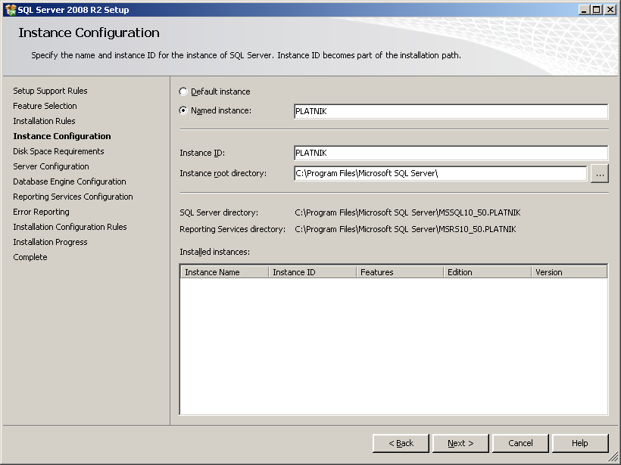This screenshot has height=465, width=621.
Task: Select Server Configuration step in sidebar
Action: pyautogui.click(x=51, y=166)
